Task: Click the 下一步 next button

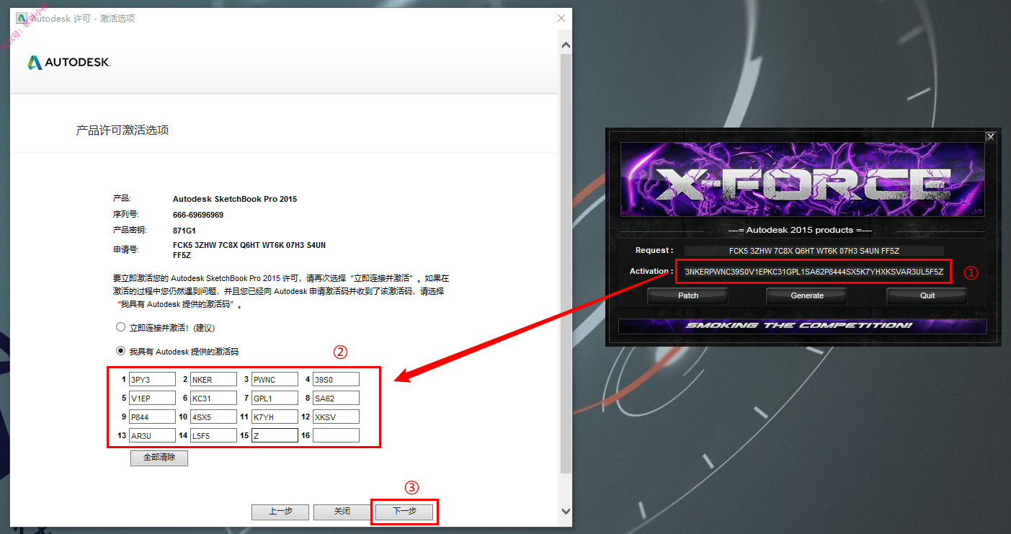Action: tap(404, 512)
